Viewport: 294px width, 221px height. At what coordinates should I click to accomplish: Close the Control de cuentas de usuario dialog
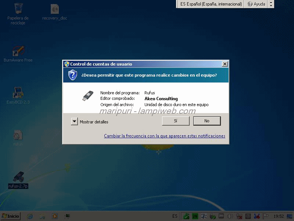pos(225,64)
